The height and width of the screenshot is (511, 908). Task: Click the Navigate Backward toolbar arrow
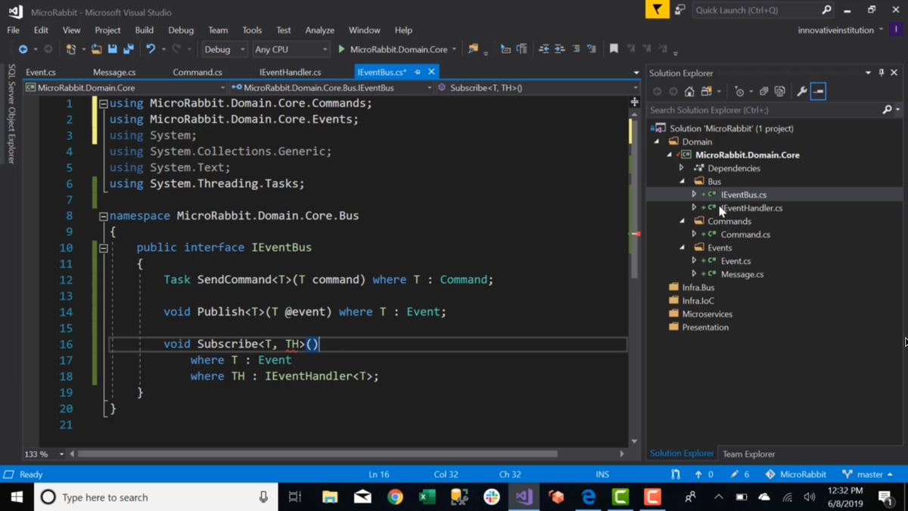pyautogui.click(x=23, y=49)
